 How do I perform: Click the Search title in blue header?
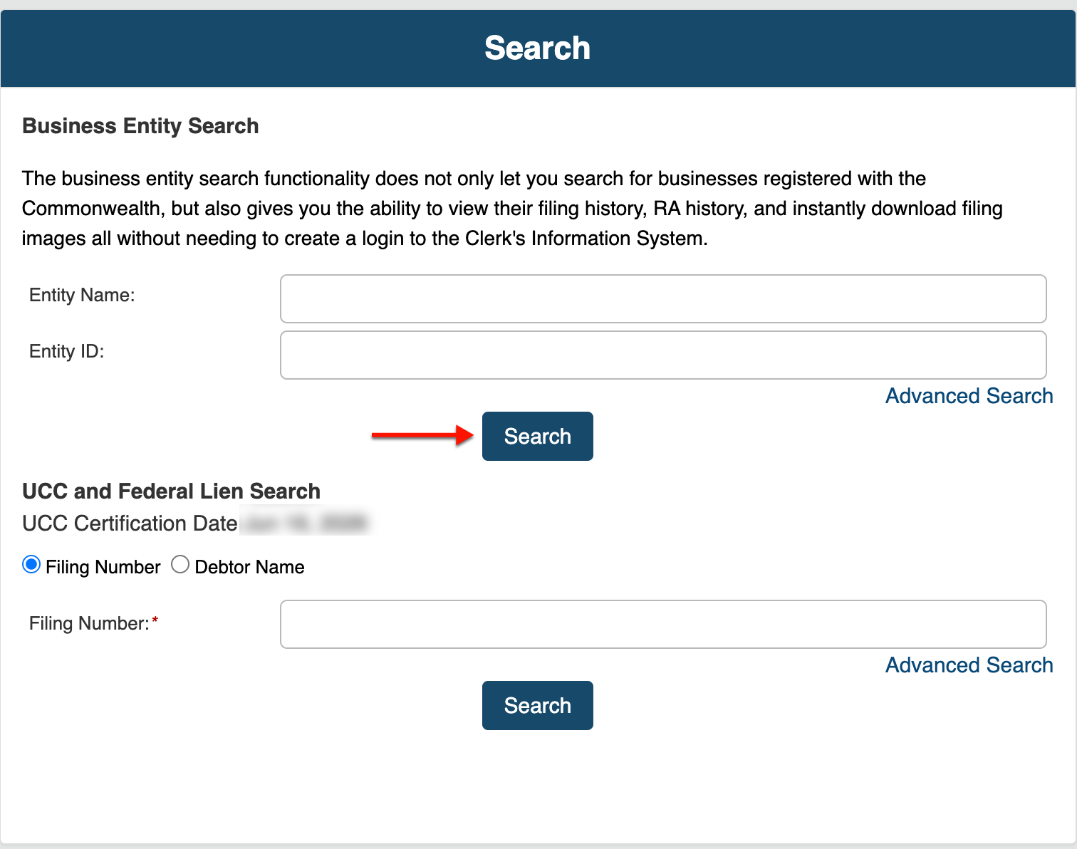pos(538,48)
